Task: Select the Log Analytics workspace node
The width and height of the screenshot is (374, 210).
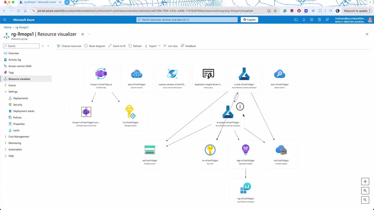Action: click(x=246, y=192)
